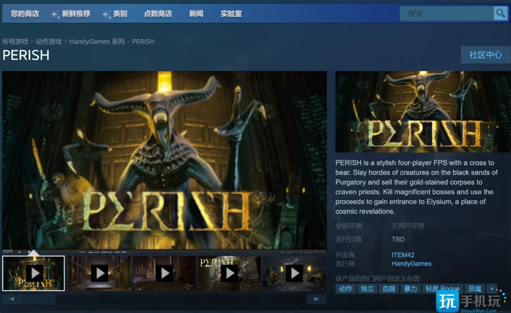Open the 您的商店 menu
Screen dimensions: 511x313
25,13
